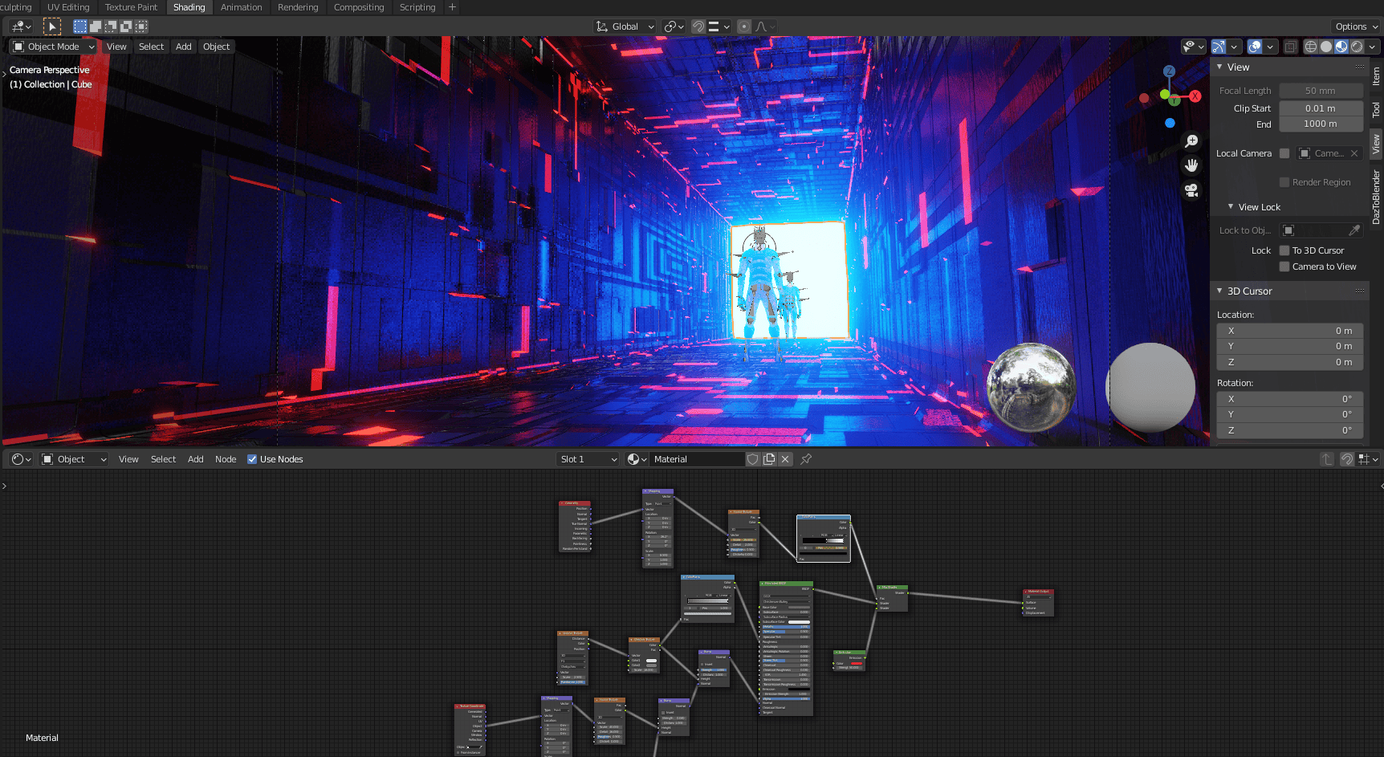The height and width of the screenshot is (757, 1384).
Task: Enable Camera to View lock checkbox
Action: point(1284,267)
